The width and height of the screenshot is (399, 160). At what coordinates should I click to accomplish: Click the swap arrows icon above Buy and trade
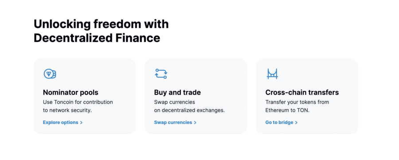[161, 74]
